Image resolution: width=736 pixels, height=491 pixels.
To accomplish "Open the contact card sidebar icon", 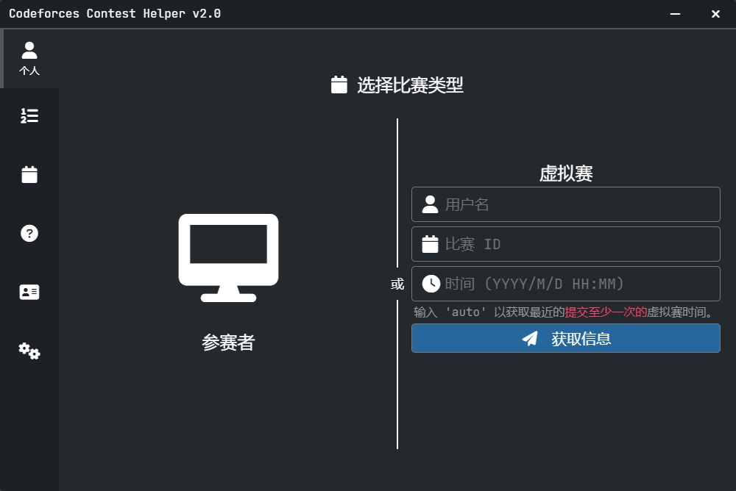I will [x=29, y=292].
